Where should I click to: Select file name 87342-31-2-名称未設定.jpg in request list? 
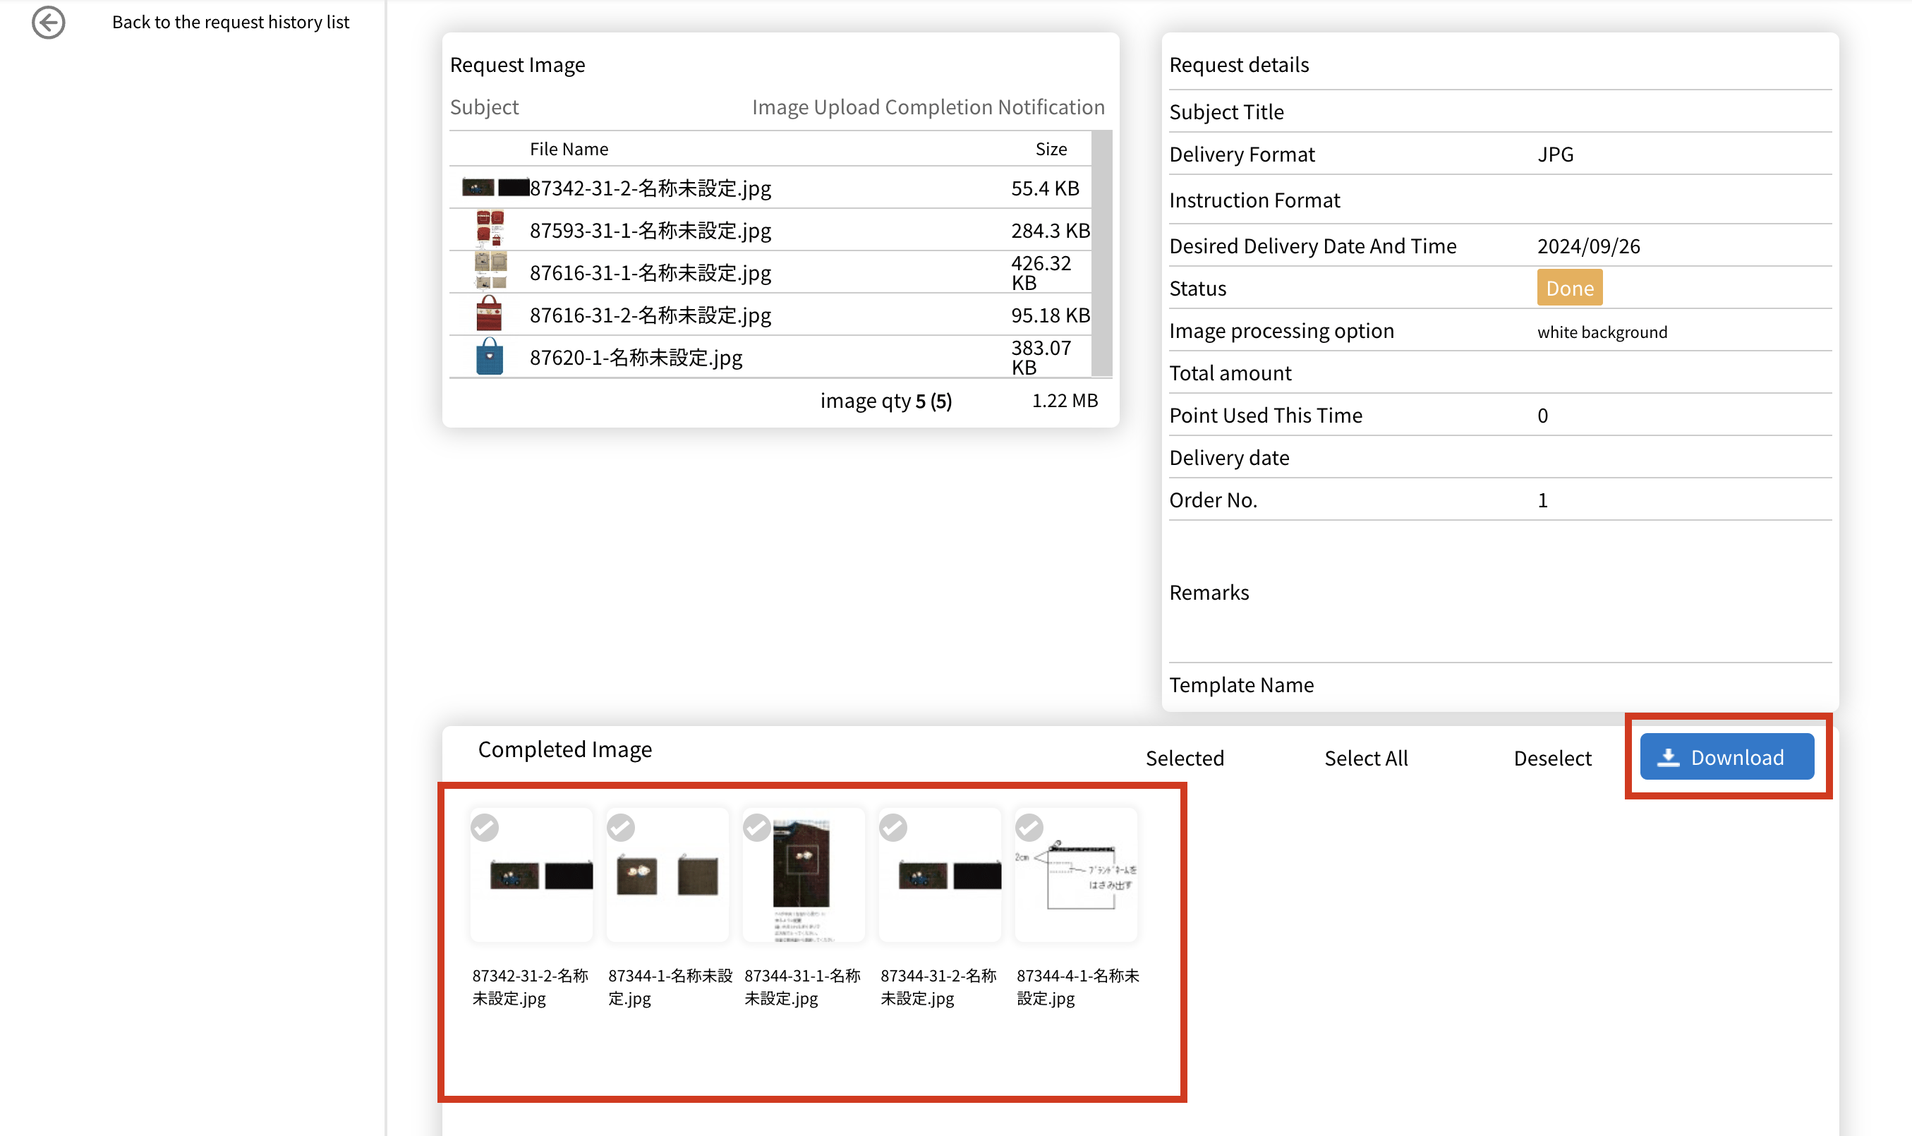[651, 188]
